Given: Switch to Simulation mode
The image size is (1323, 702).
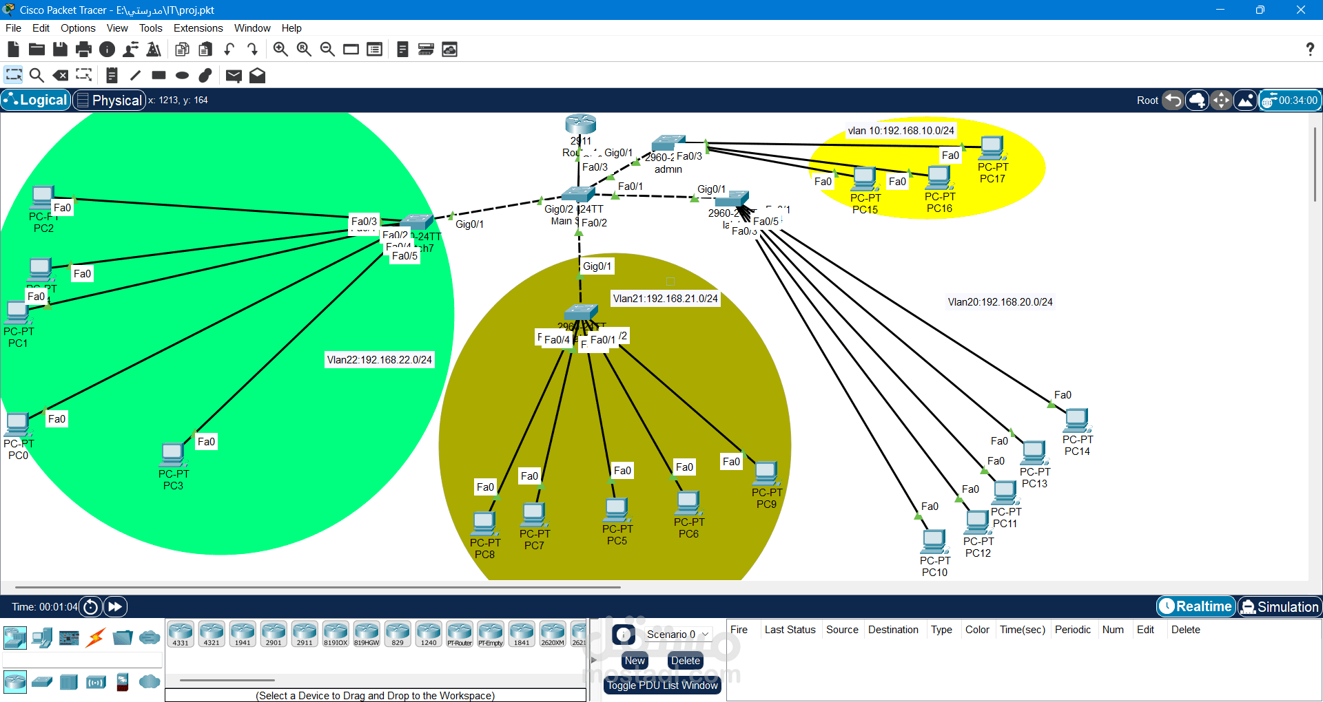Looking at the screenshot, I should (x=1280, y=606).
